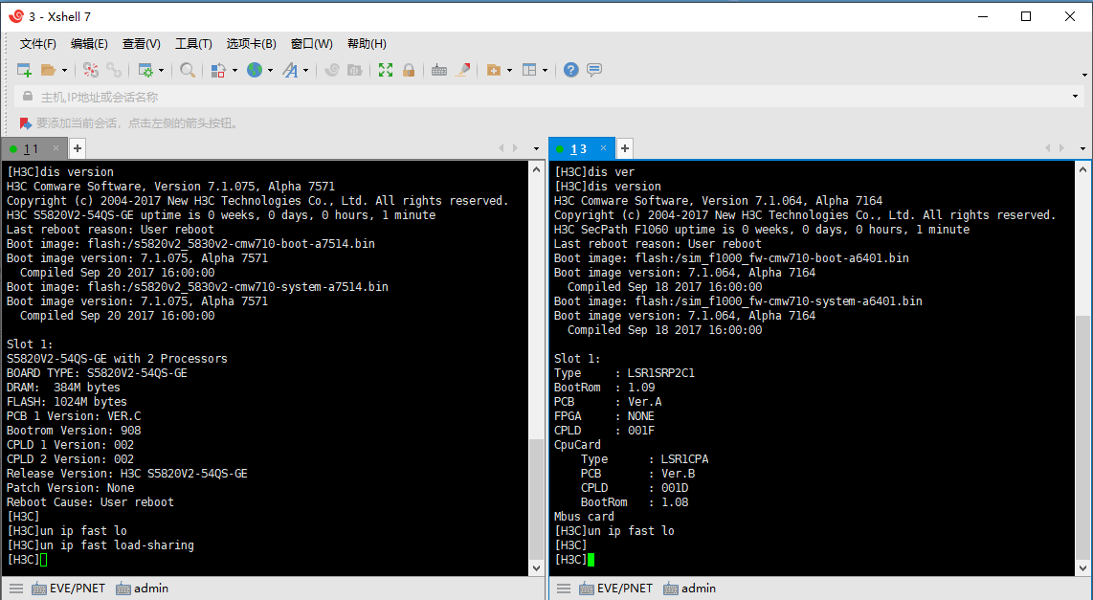1093x600 pixels.
Task: Add new tab in left pane
Action: 78,147
